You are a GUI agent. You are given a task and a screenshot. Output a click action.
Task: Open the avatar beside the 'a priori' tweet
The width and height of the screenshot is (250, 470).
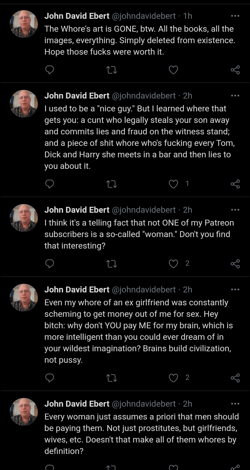(x=24, y=412)
